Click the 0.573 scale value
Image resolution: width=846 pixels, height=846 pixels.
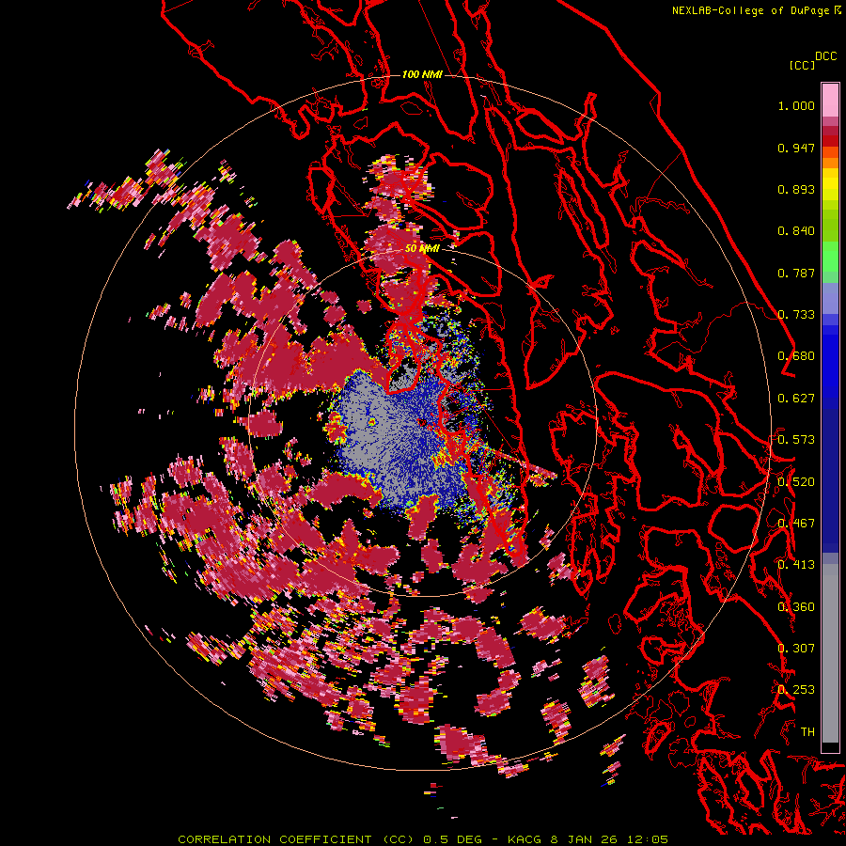coord(796,440)
